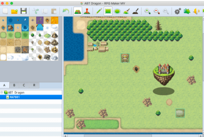This screenshot has width=204, height=137.
Task: Select the Rectangle drawing tool
Action: [108, 11]
